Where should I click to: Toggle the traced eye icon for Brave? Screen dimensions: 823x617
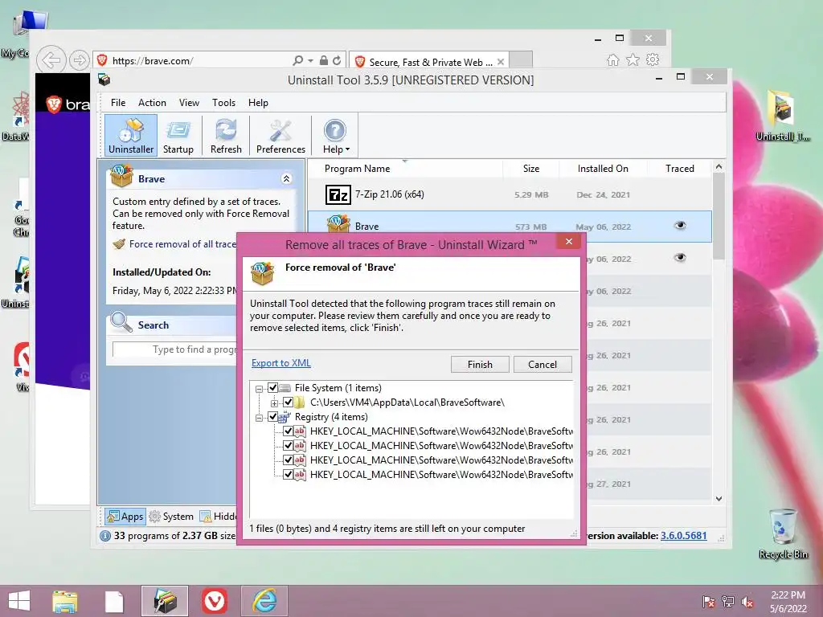680,226
